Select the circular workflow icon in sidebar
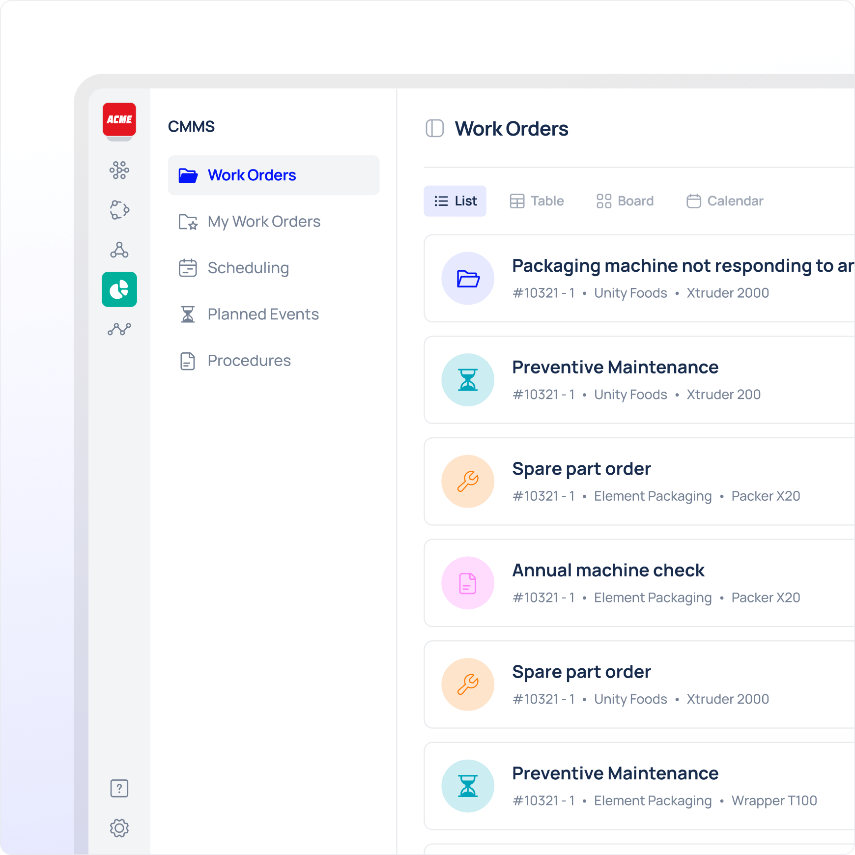 coord(119,210)
